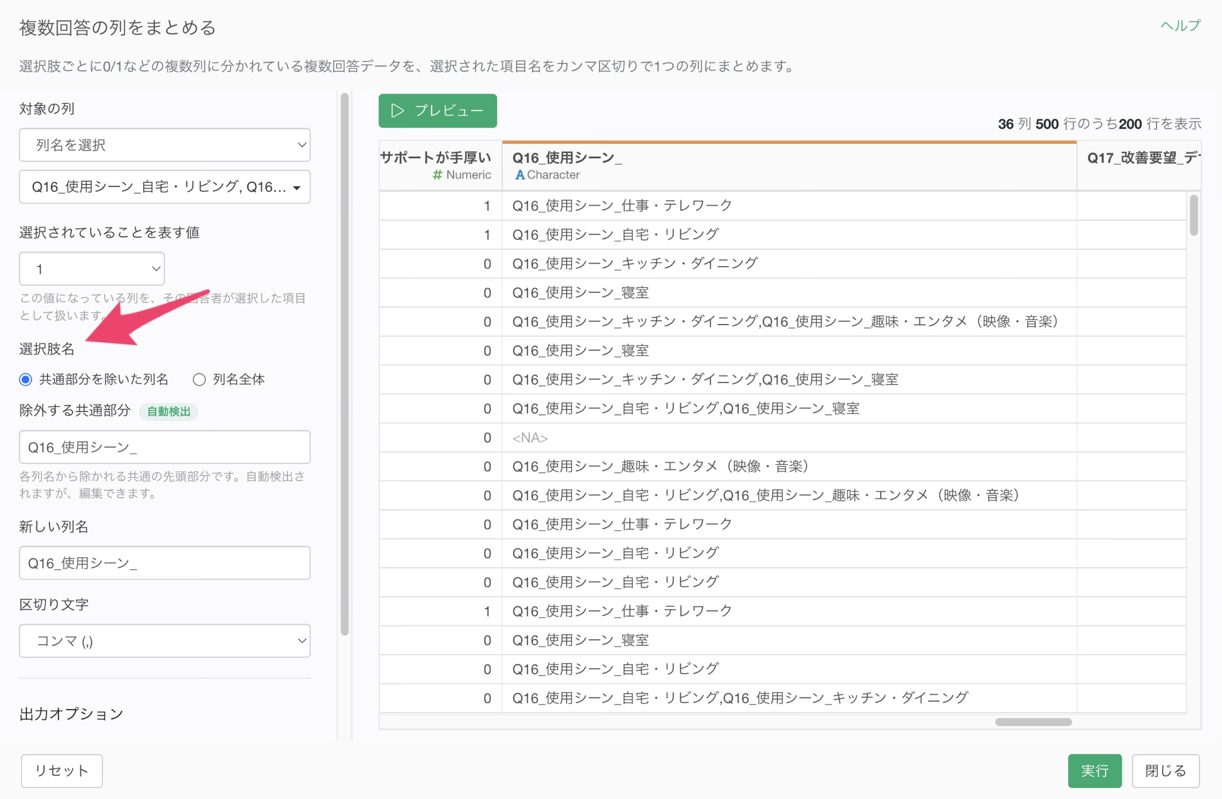Screen dimensions: 1222x799
Task: Open the selected value dropdown showing 1
Action: 92,269
